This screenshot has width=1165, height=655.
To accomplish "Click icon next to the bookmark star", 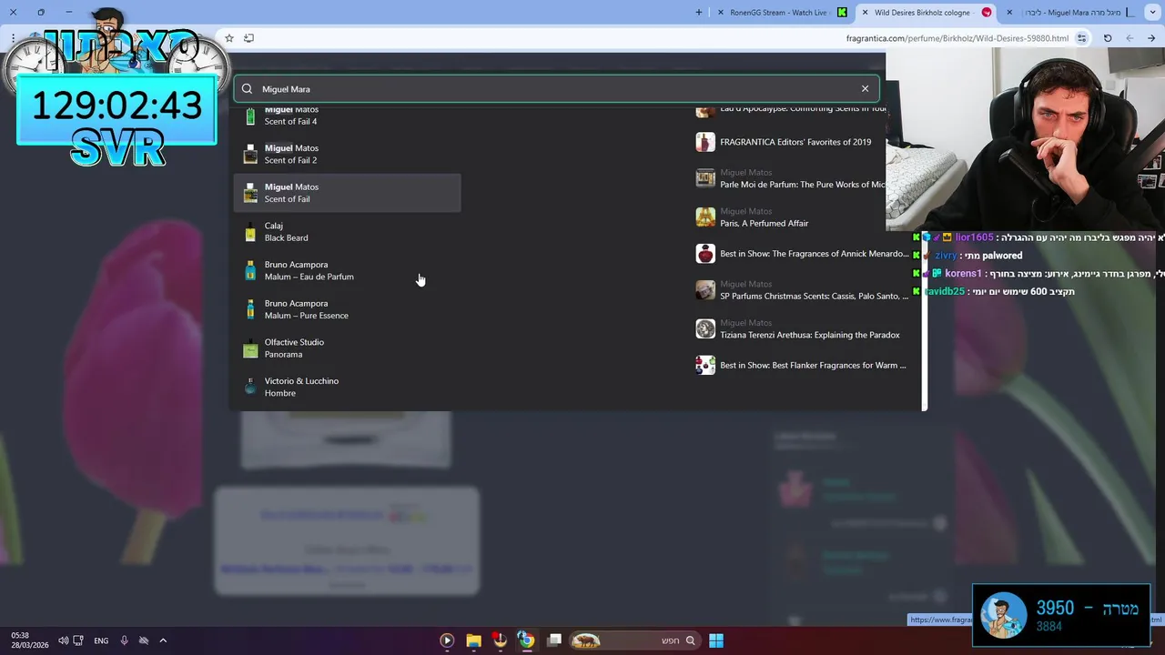I will (248, 38).
